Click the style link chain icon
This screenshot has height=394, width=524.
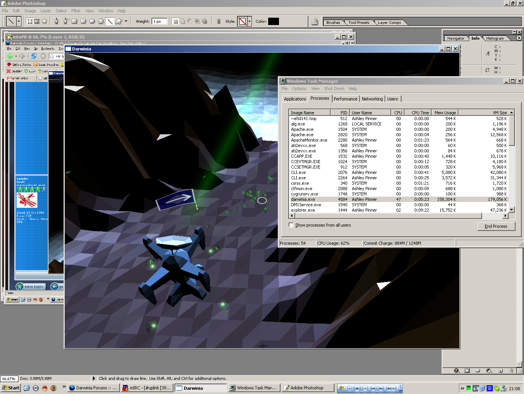pos(218,22)
